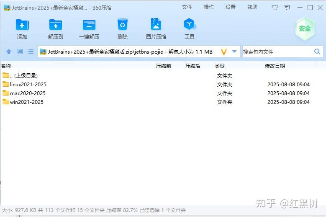Image resolution: width=326 pixels, height=217 pixels.
Task: Select the mac2020-2025 folder
Action: (158, 93)
